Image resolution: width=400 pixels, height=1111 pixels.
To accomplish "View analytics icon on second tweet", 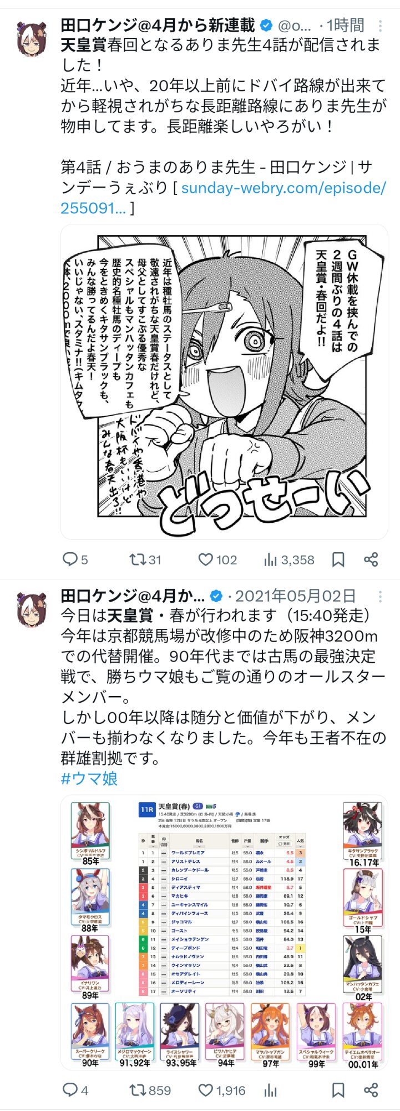I will pos(271,1090).
